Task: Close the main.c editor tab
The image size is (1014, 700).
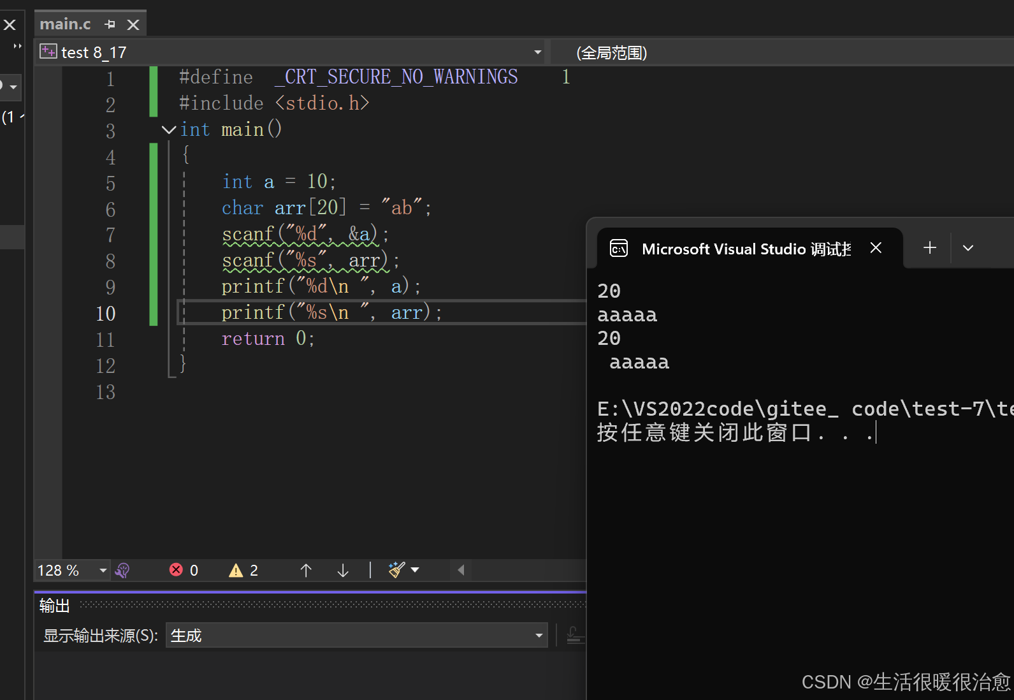Action: tap(133, 24)
